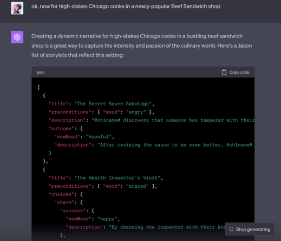Click the clipboard copy icon
This screenshot has height=241, width=281.
tap(224, 72)
